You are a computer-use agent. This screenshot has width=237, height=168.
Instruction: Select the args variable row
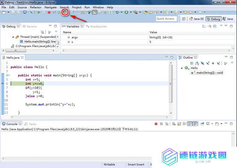(x=148, y=37)
